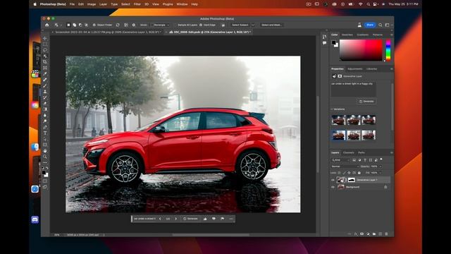The height and width of the screenshot is (254, 451).
Task: Select the Object Selection tool in the tools panel
Action: point(45,56)
